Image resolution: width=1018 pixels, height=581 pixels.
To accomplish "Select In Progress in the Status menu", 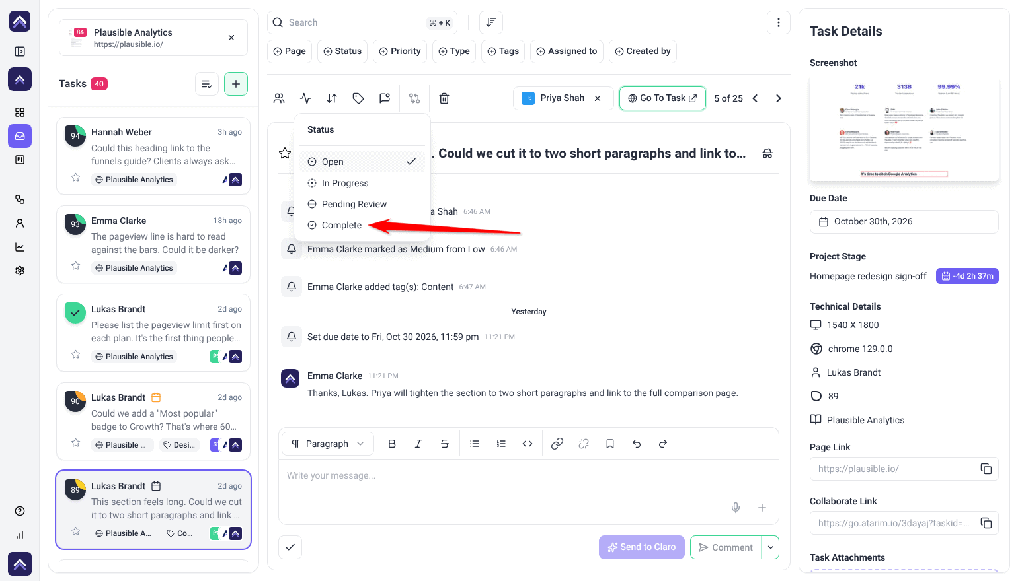I will click(x=362, y=183).
